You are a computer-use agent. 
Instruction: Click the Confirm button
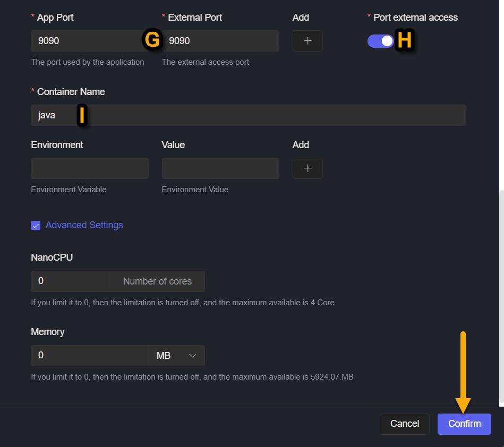click(464, 424)
